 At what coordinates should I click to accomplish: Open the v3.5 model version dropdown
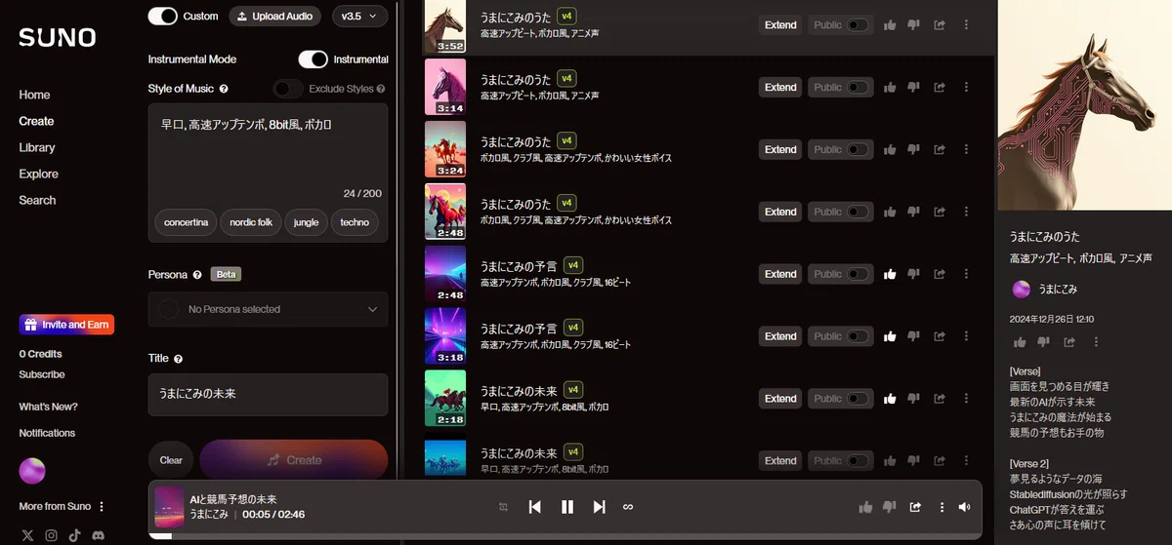click(359, 16)
